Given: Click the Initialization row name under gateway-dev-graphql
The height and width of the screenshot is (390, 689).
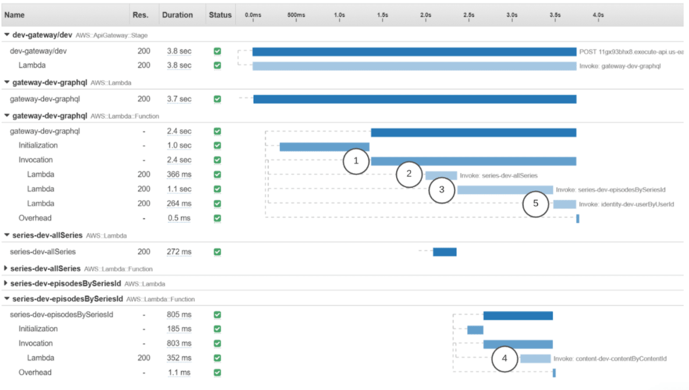Looking at the screenshot, I should click(38, 146).
